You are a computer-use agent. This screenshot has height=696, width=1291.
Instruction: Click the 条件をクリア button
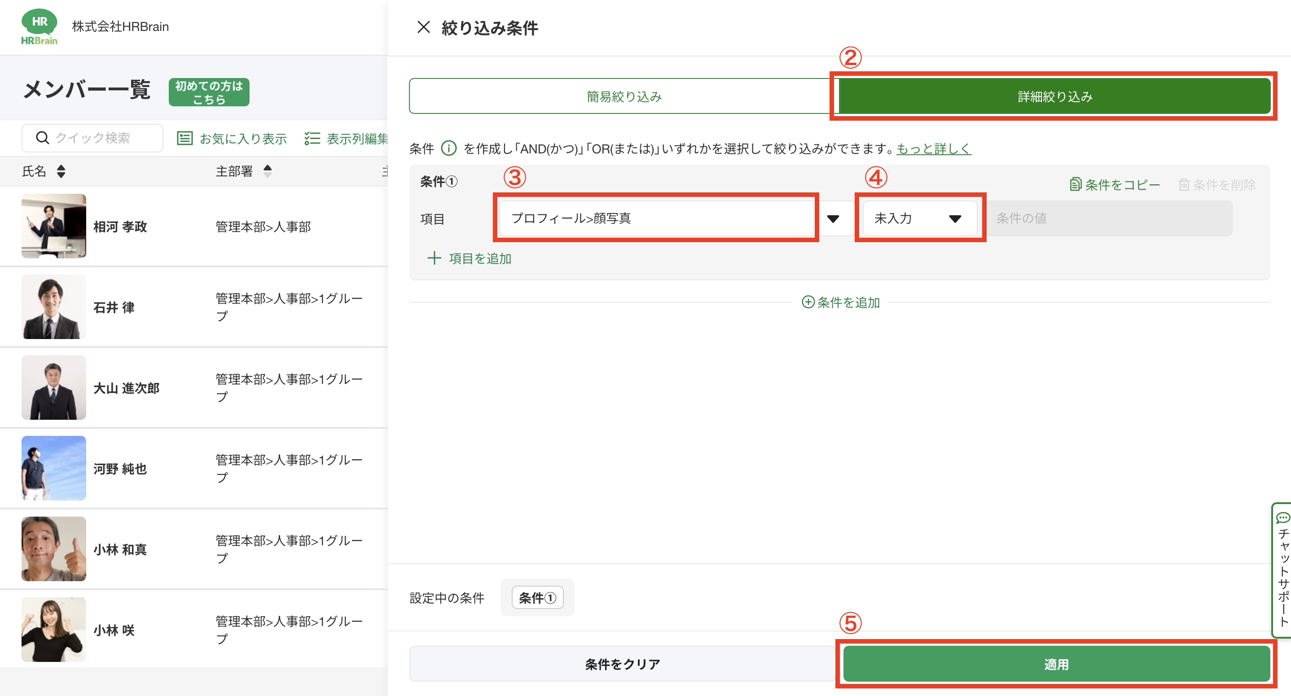[622, 664]
